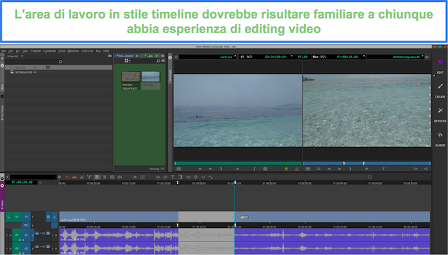Open the Timeline menu
448x255 pixels.
(x=35, y=51)
